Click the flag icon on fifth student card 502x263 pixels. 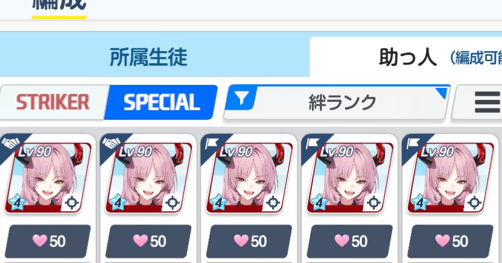coord(413,143)
